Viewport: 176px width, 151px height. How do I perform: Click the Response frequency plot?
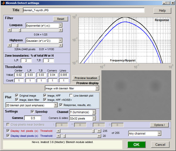pos(125,40)
